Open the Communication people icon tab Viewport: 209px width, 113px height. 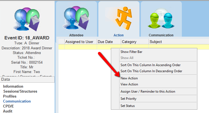[x=161, y=18]
